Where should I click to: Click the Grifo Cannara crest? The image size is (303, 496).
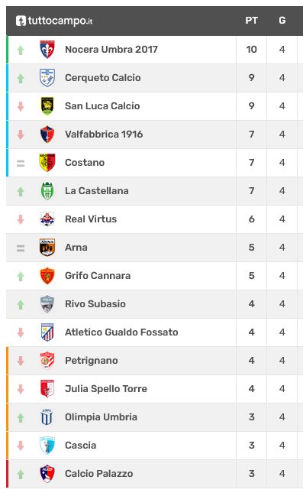coord(47,276)
